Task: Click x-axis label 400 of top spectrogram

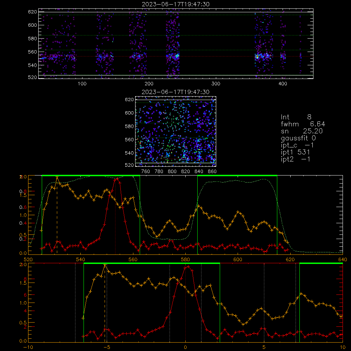Action: [x=283, y=84]
